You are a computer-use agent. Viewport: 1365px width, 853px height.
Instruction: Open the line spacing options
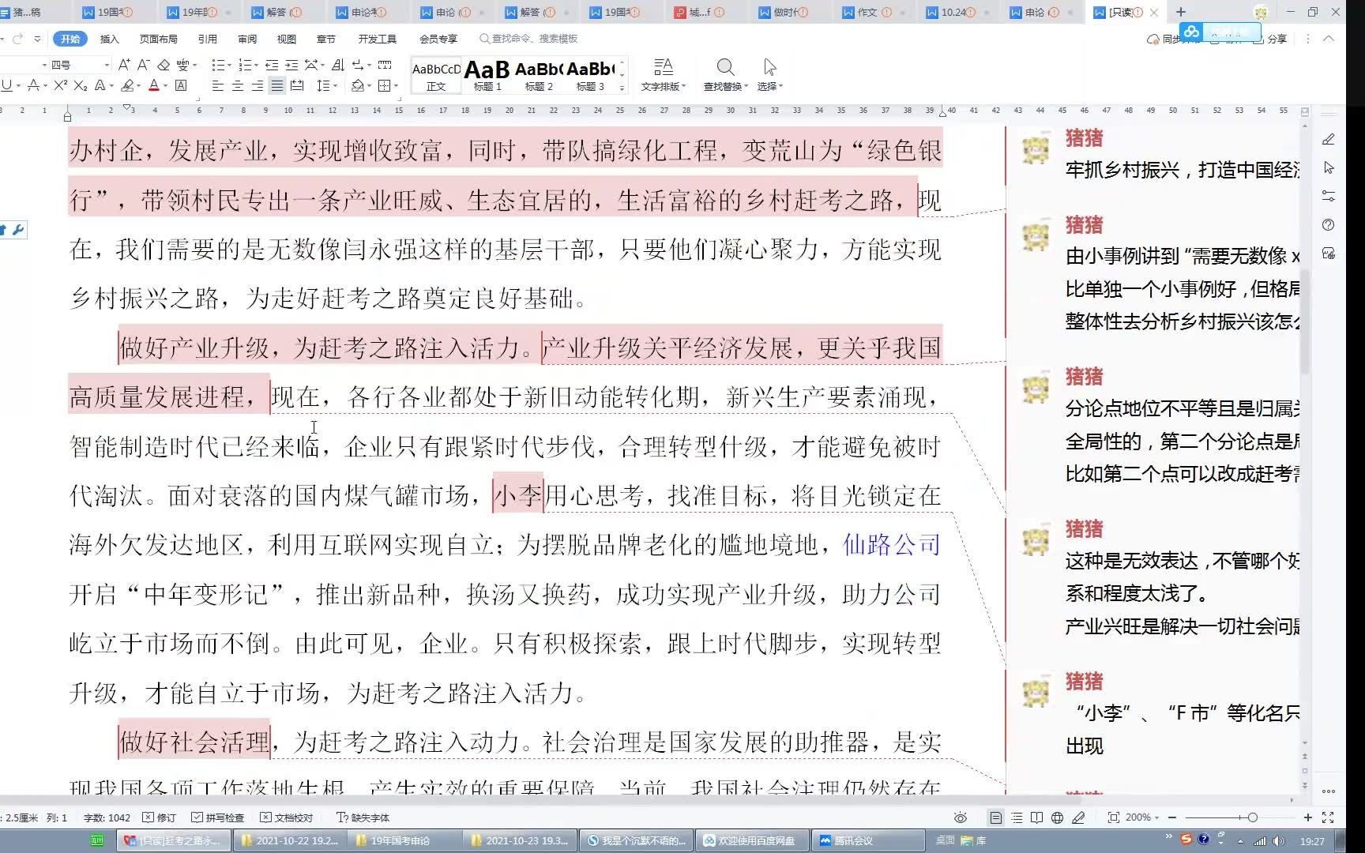click(323, 85)
